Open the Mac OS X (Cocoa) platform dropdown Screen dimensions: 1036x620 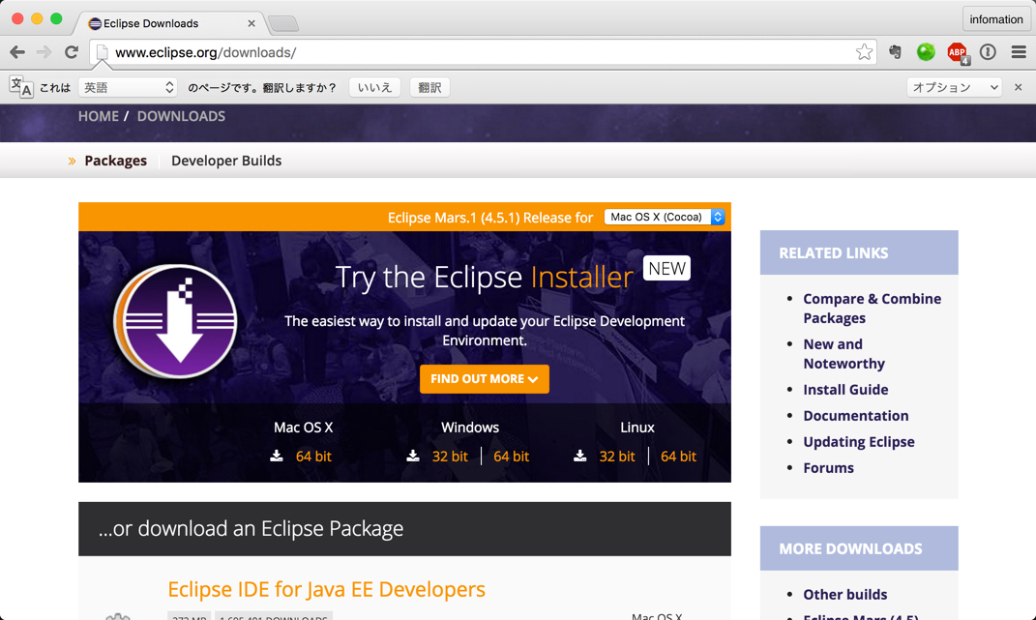[664, 217]
